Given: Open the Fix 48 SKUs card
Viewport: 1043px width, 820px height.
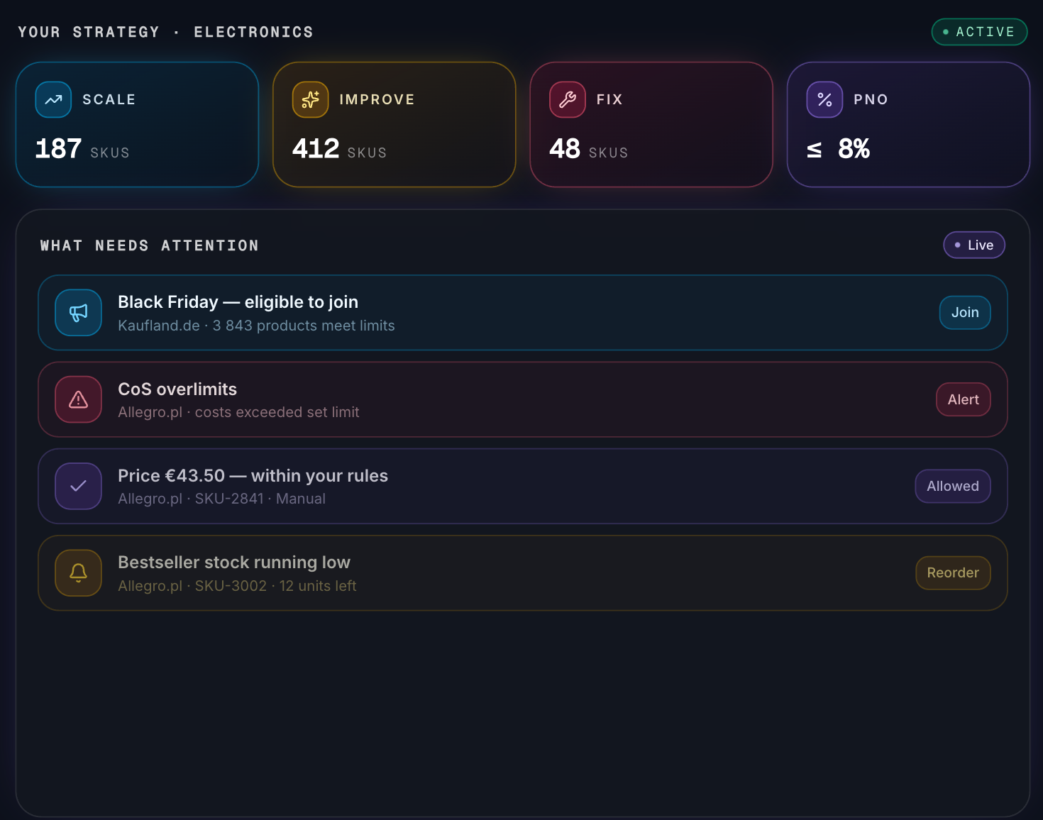Looking at the screenshot, I should click(651, 125).
